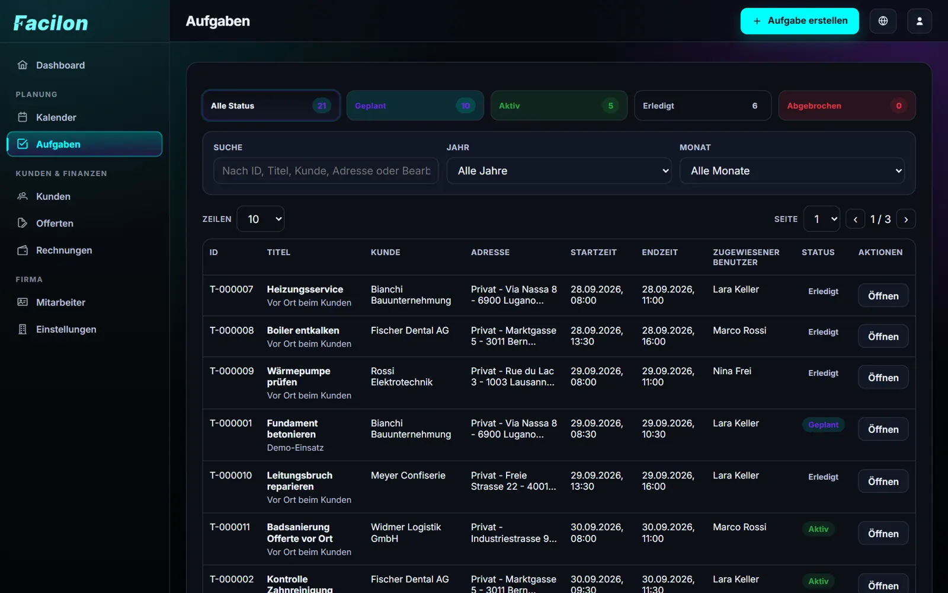Go to the next page arrow

pos(906,219)
